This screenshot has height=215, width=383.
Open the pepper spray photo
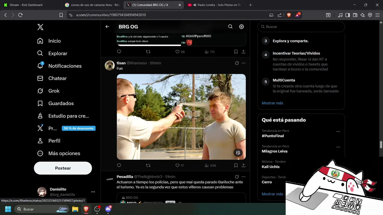[181, 117]
